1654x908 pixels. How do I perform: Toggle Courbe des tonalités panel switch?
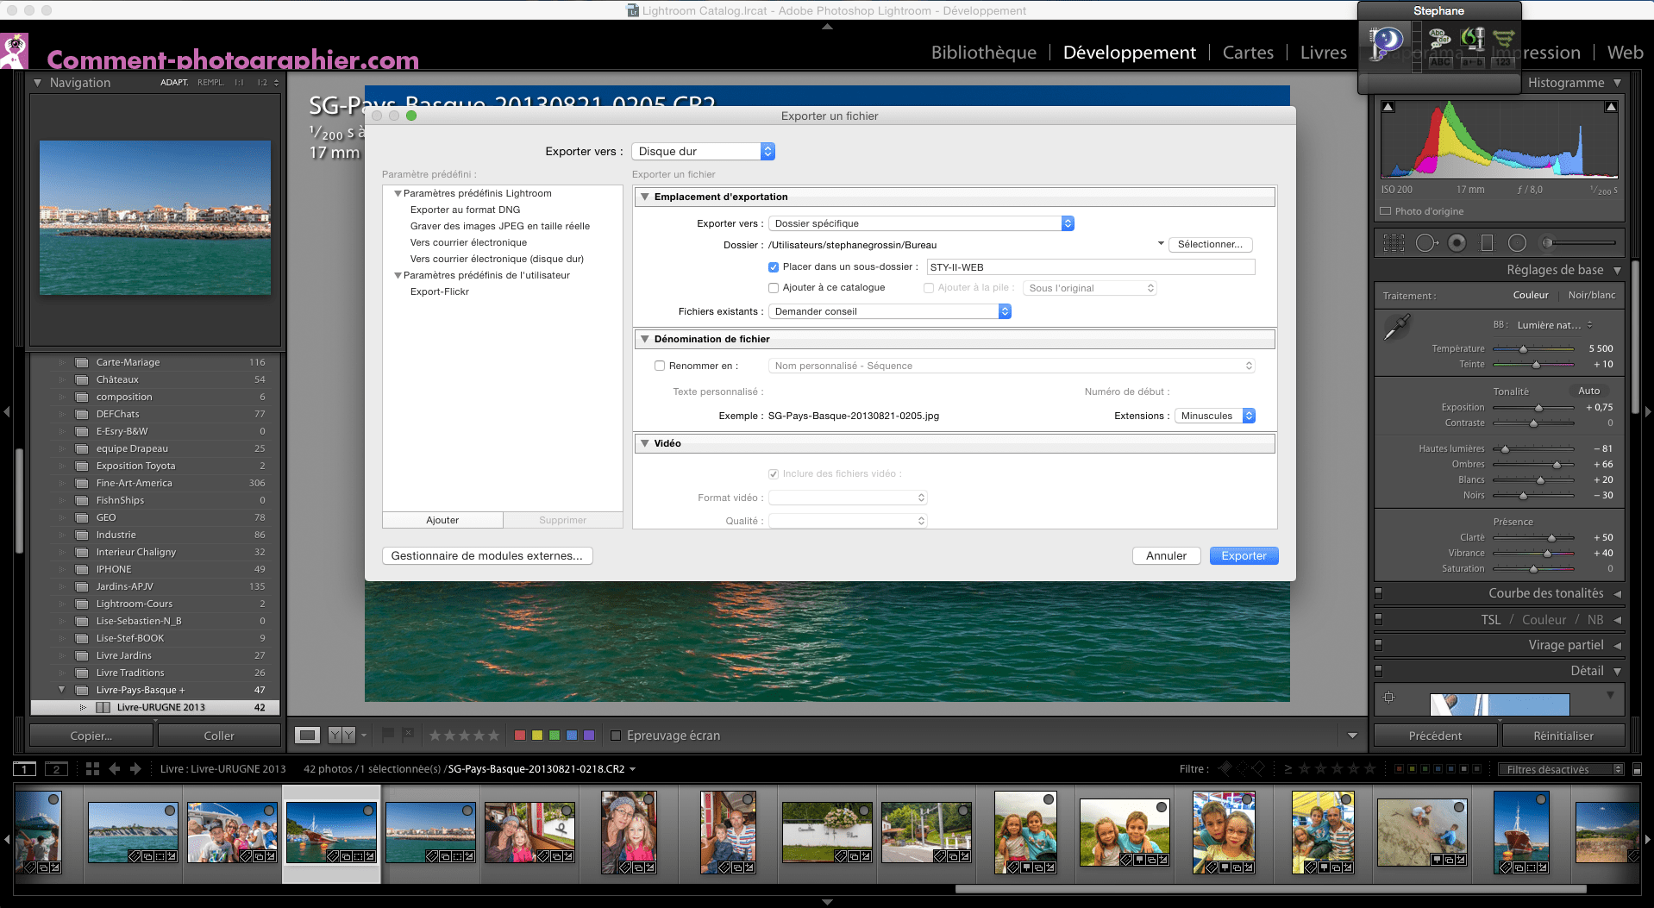tap(1378, 593)
